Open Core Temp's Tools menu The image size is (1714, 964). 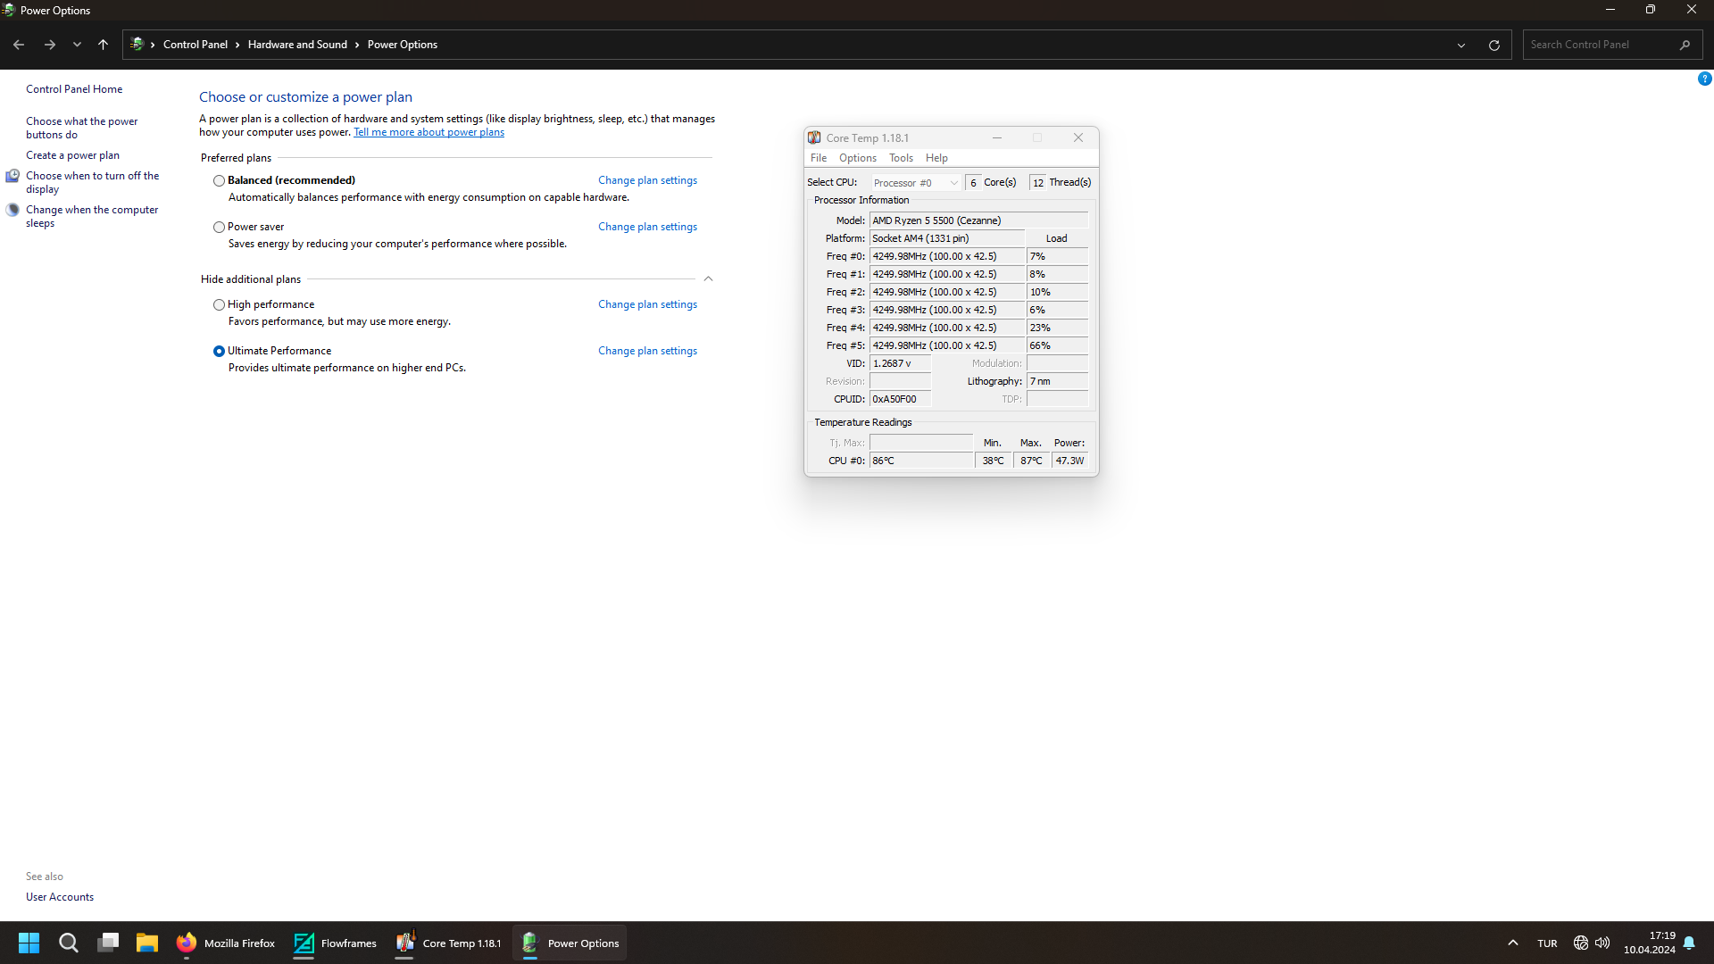(901, 158)
